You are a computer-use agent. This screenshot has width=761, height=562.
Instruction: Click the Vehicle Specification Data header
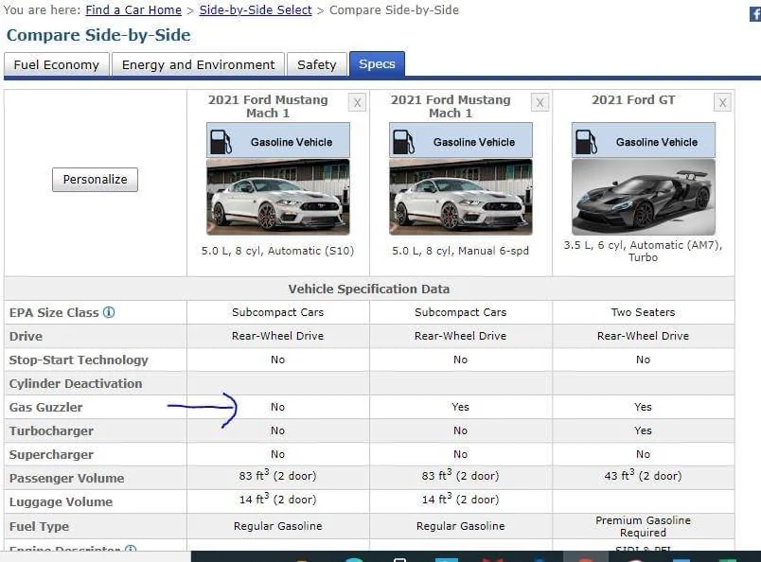pos(369,289)
